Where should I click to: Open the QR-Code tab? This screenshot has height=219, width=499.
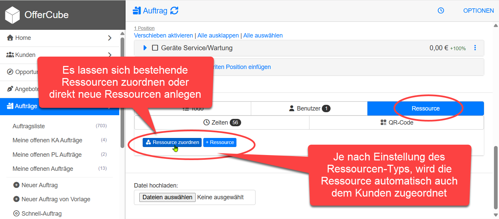click(397, 123)
